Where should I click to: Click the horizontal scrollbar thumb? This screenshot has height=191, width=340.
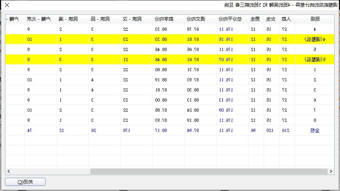[x=209, y=171]
